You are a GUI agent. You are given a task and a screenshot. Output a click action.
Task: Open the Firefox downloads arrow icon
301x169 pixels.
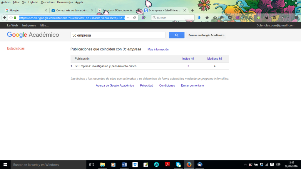[199, 18]
